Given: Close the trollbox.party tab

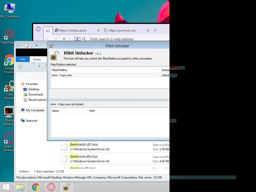Looking at the screenshot, I should 98,30.
